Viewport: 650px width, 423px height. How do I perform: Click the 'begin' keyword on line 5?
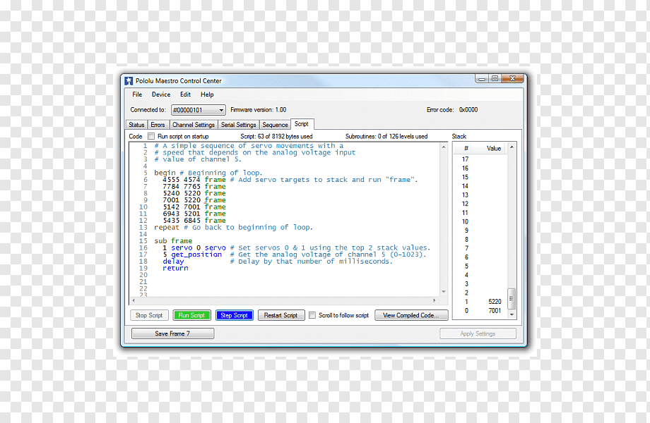pos(165,173)
